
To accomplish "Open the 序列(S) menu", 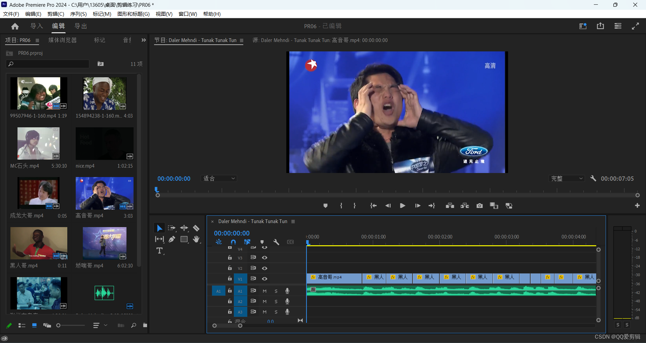I will point(78,14).
